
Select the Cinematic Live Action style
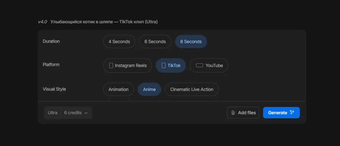pos(192,89)
